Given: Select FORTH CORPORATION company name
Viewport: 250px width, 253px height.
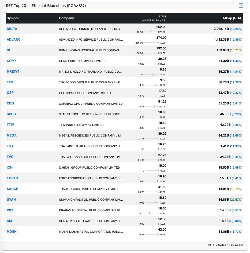Looking at the screenshot, I should tap(91, 178).
